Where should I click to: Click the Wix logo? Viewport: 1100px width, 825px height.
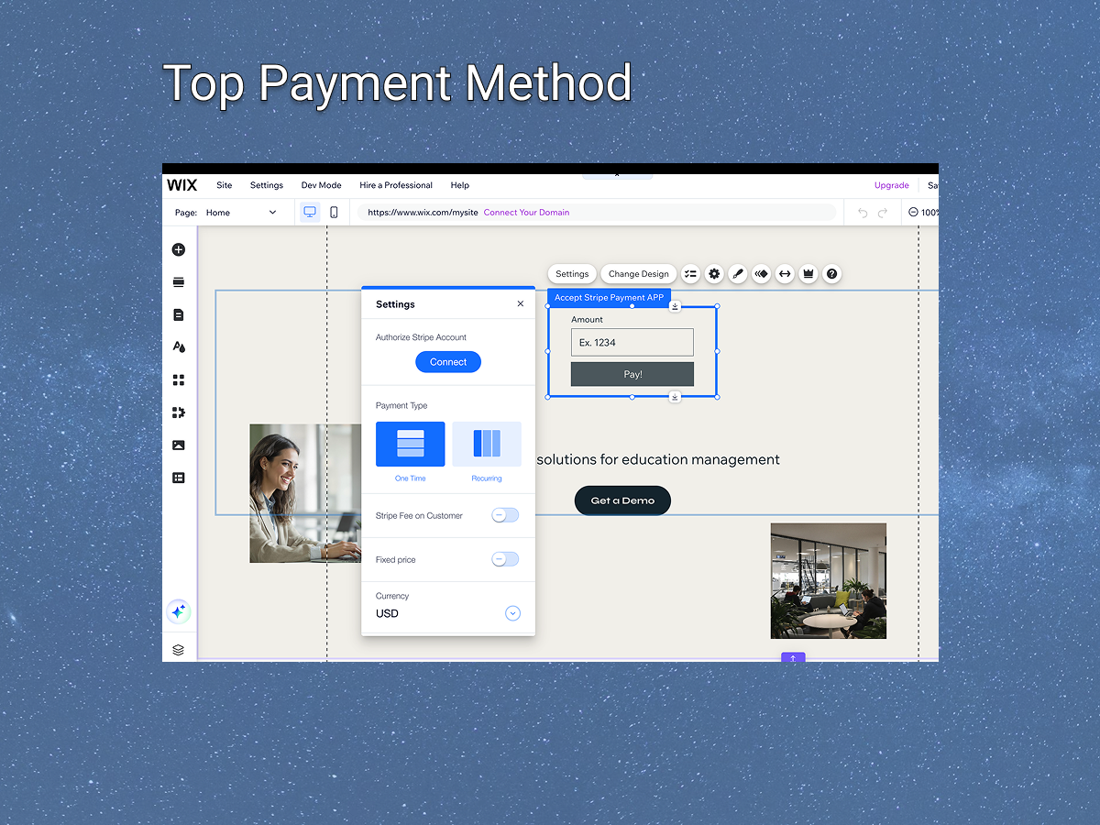(x=181, y=185)
